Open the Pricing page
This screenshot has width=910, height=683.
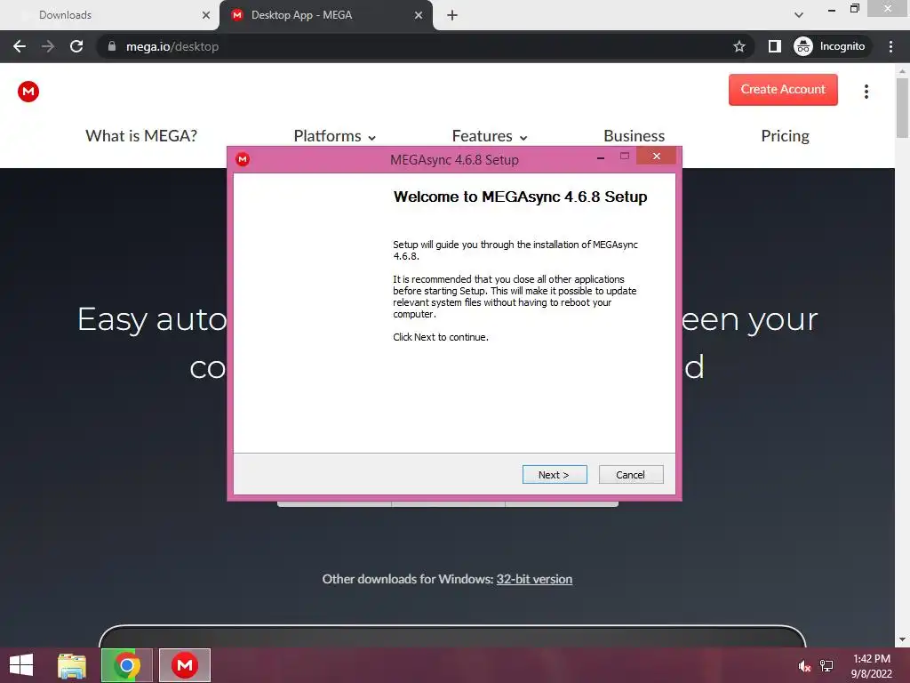[x=785, y=136]
